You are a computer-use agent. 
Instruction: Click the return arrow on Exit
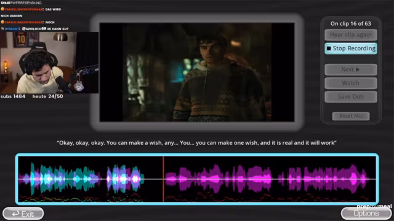(15, 214)
